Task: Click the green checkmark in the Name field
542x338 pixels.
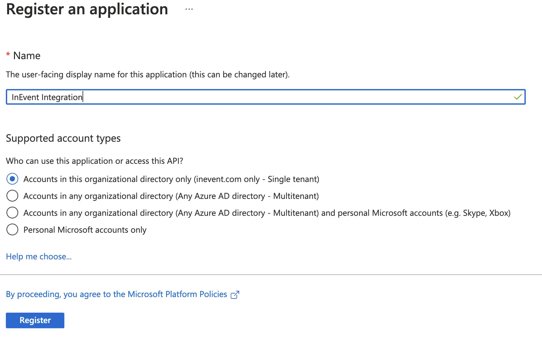Action: pos(518,97)
